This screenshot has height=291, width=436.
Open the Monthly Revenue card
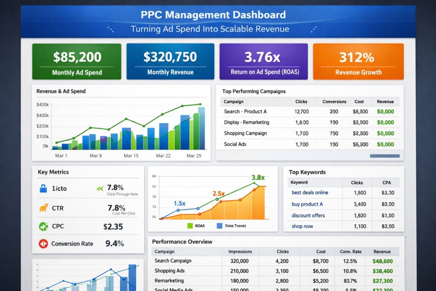pyautogui.click(x=170, y=61)
